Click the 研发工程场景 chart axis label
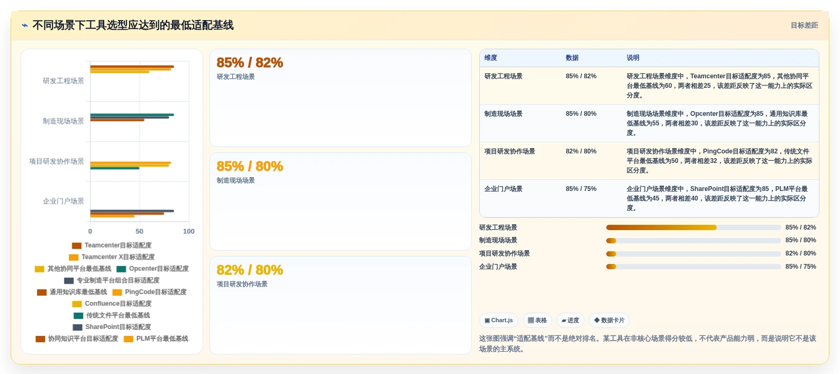This screenshot has height=374, width=840. tap(63, 81)
